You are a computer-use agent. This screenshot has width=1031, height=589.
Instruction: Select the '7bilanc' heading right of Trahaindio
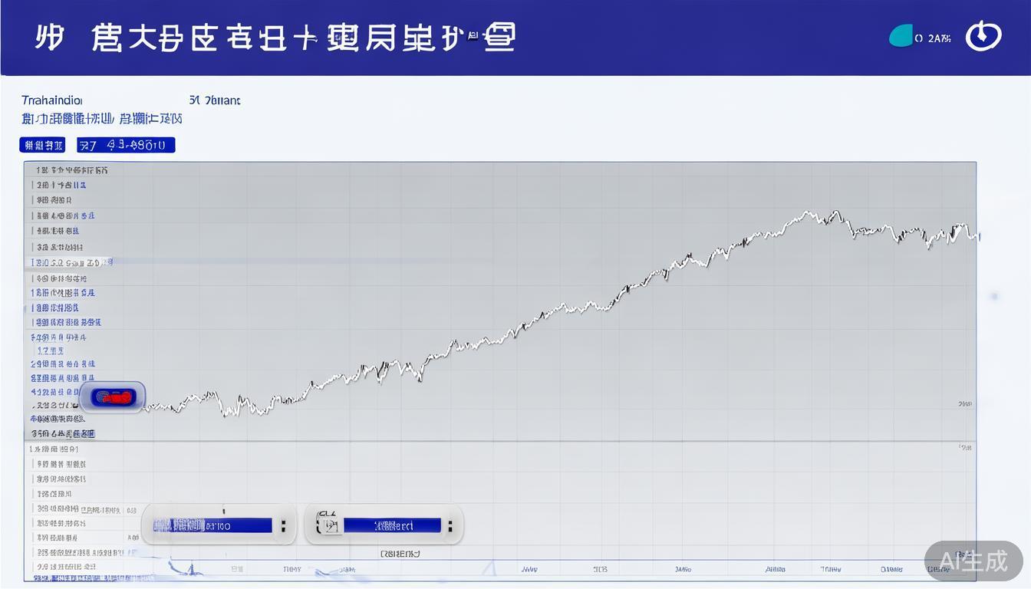(x=216, y=100)
